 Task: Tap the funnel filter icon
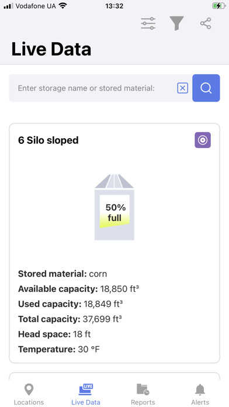pyautogui.click(x=176, y=23)
